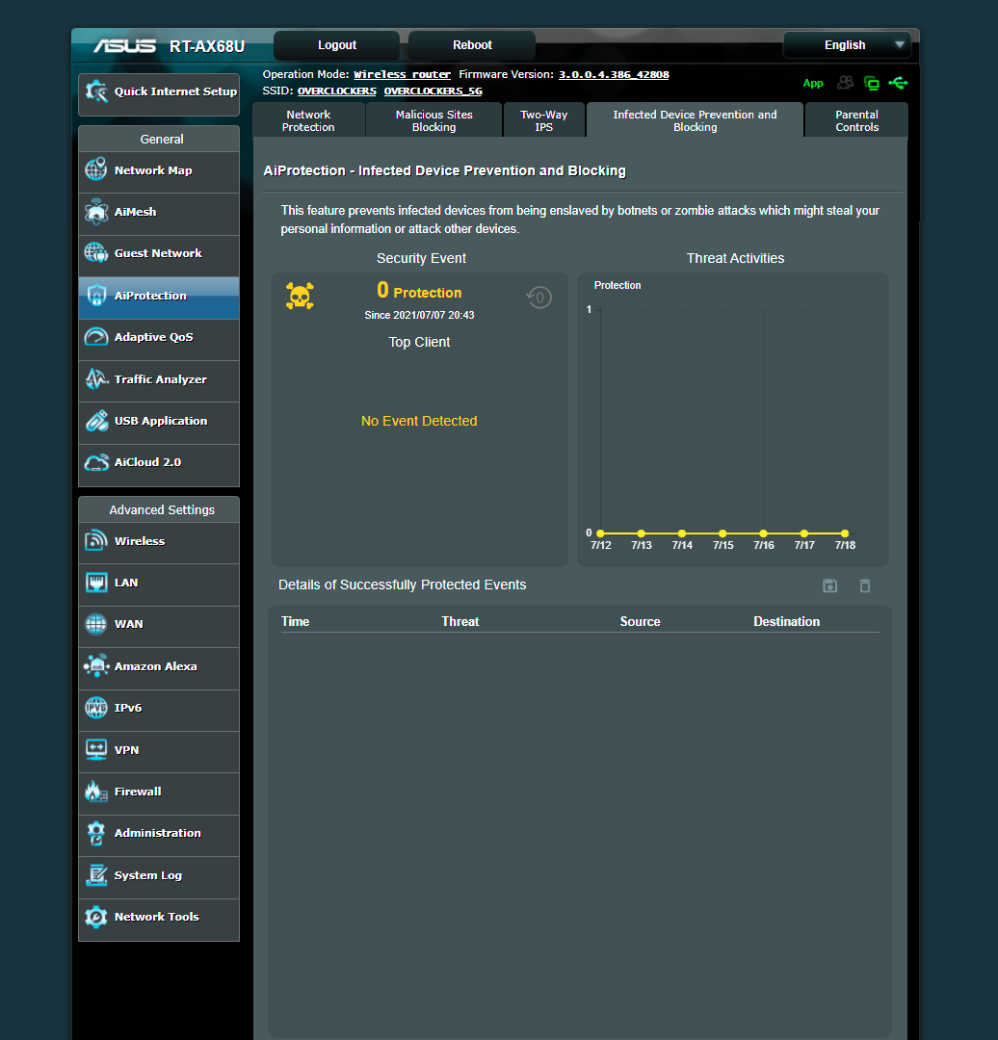Click the Since 2021/07/07 20:43 text
The width and height of the screenshot is (998, 1040).
tap(419, 315)
